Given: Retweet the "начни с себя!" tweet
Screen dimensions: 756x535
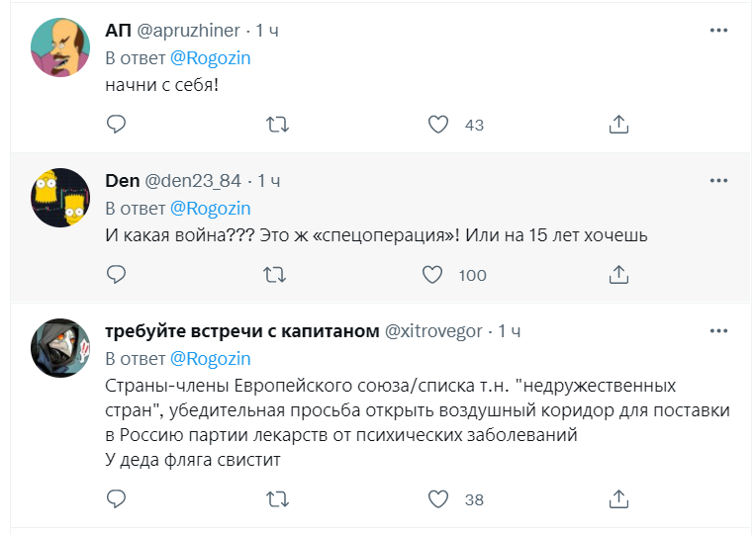Looking at the screenshot, I should coord(278,125).
